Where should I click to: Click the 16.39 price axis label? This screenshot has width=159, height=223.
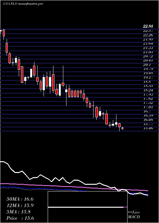tap(148, 116)
